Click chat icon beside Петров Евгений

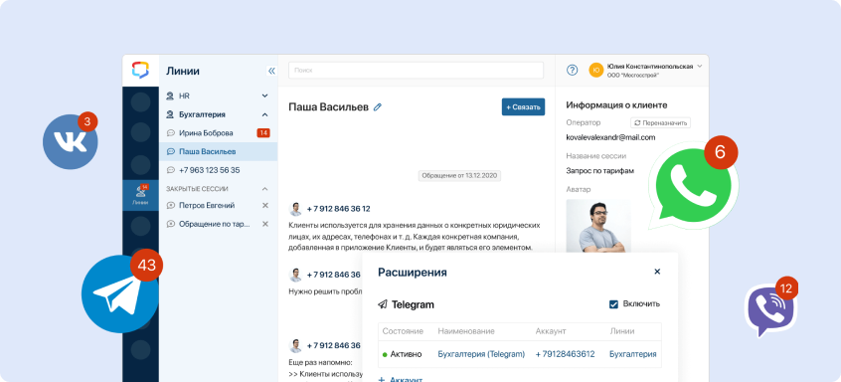pos(171,206)
